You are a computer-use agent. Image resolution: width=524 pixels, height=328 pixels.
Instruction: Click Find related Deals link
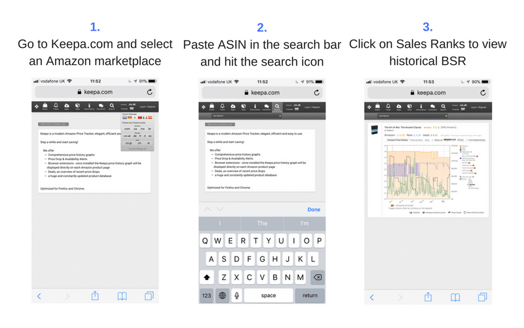tap(477, 140)
